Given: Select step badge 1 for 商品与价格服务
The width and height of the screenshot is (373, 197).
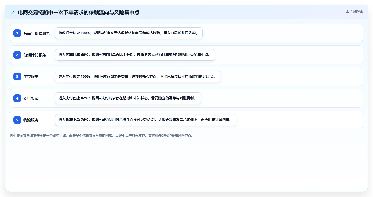Looking at the screenshot, I should tap(17, 33).
